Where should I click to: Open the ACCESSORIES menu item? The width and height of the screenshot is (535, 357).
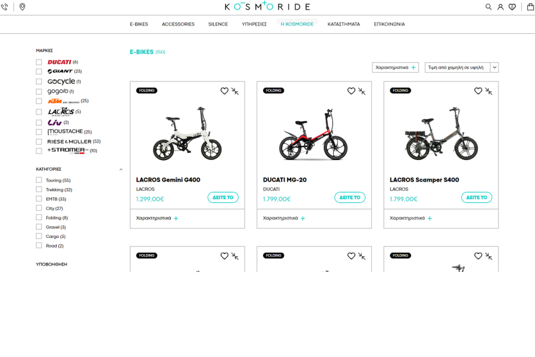click(178, 24)
